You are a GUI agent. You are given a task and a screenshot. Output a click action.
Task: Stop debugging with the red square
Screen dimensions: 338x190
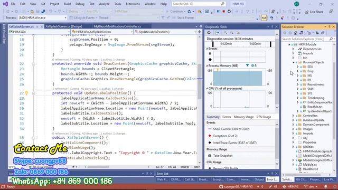pos(223,12)
